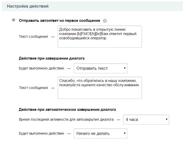Click 'Будет выполнено действие' label beside 'Отправить текст'
The image size is (183, 144).
pyautogui.click(x=41, y=68)
